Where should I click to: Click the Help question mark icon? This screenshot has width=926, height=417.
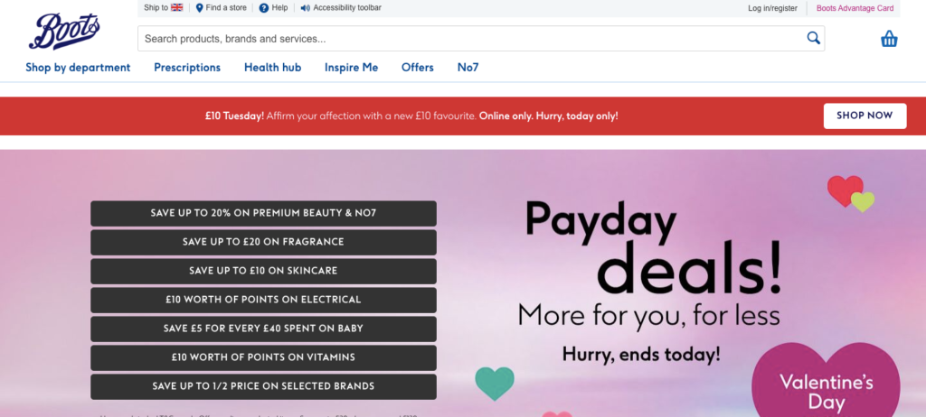264,8
